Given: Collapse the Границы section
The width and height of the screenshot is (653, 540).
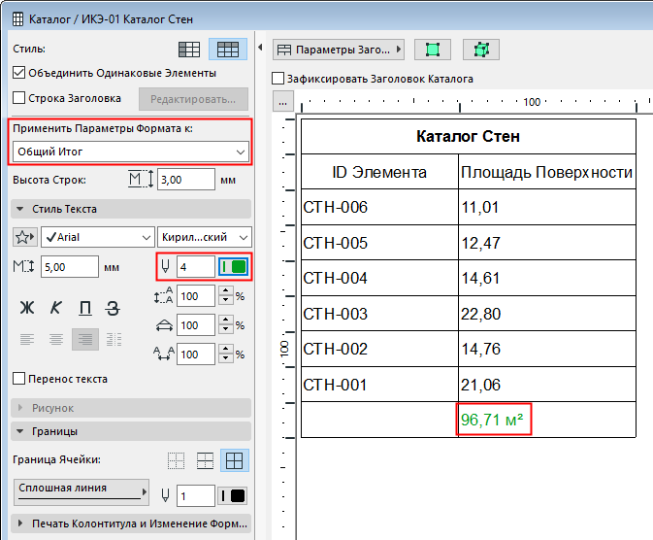Looking at the screenshot, I should coord(131,431).
